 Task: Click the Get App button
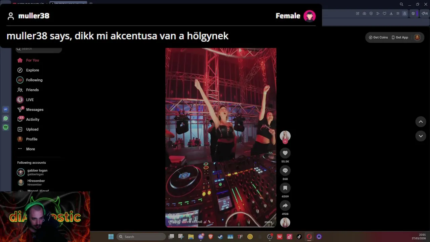400,37
